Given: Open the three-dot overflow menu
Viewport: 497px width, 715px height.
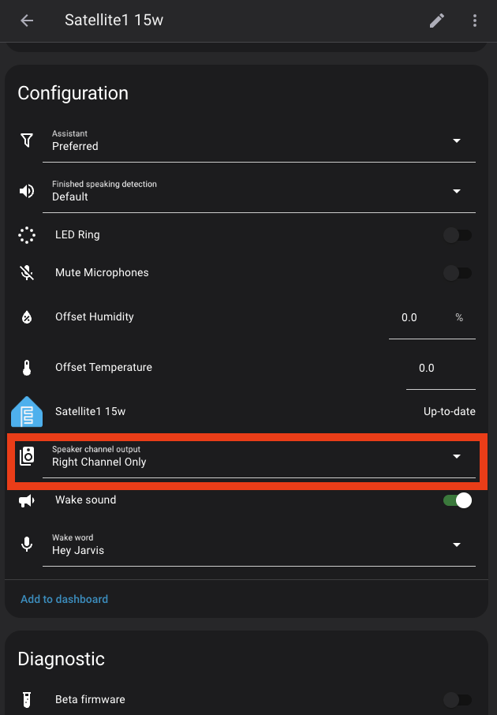Looking at the screenshot, I should point(475,21).
